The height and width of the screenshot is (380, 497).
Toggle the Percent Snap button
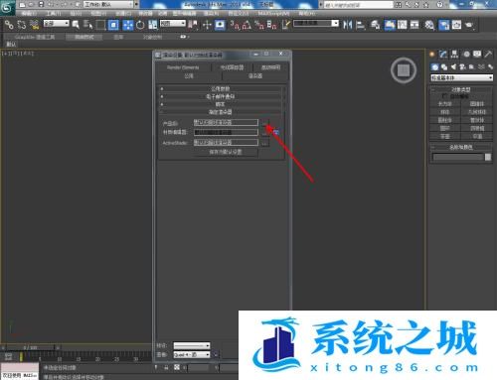(x=259, y=25)
